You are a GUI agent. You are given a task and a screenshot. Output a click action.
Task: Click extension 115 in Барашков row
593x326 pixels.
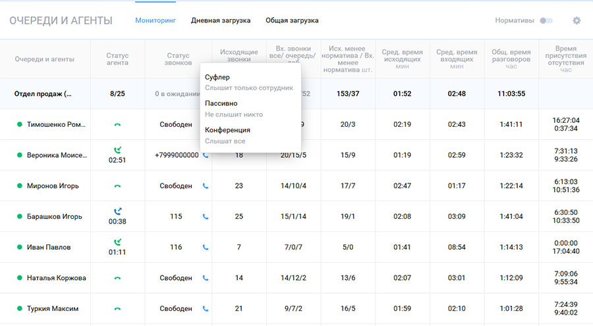coord(176,217)
